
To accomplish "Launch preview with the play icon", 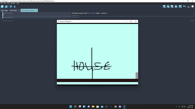I will pyautogui.click(x=10, y=6).
